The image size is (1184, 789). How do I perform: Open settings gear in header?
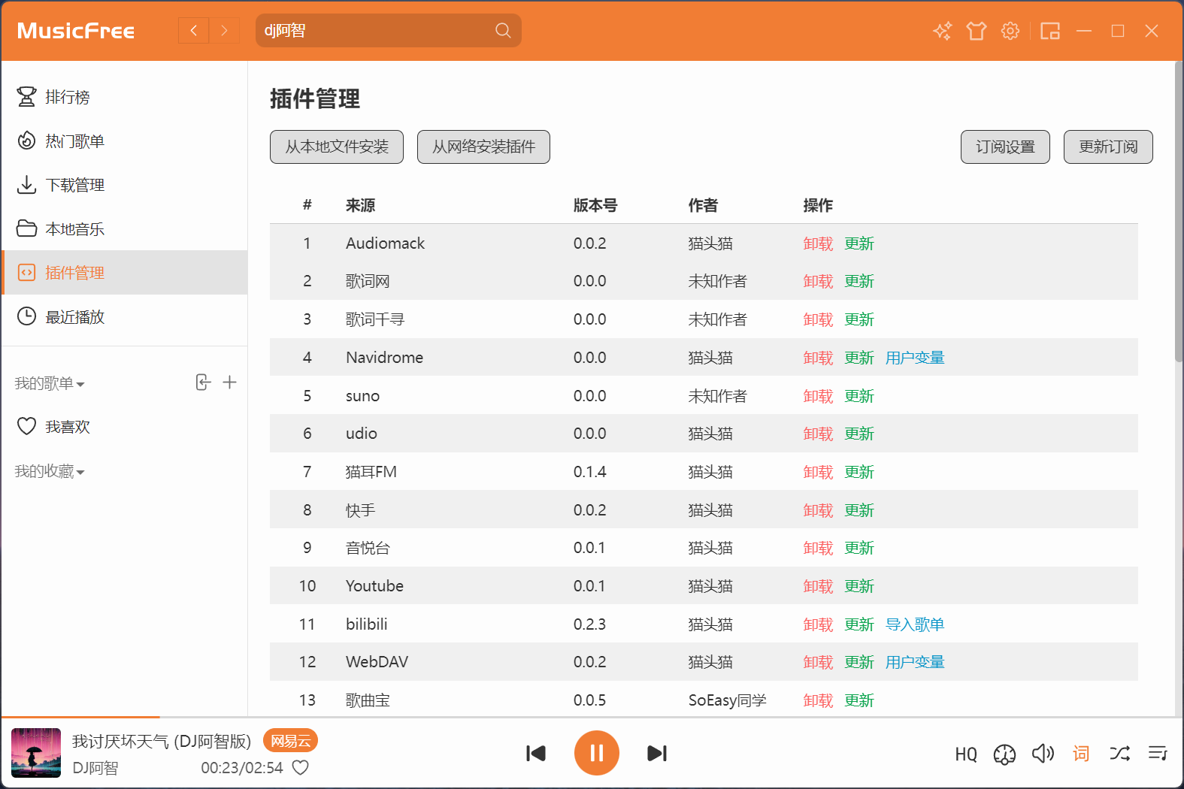[1010, 31]
